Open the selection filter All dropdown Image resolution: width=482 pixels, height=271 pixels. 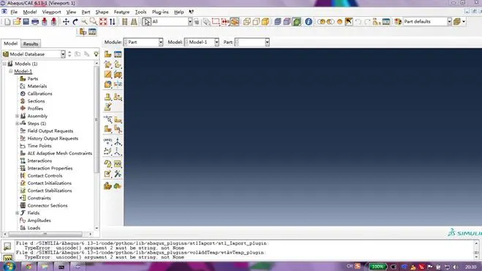(172, 22)
